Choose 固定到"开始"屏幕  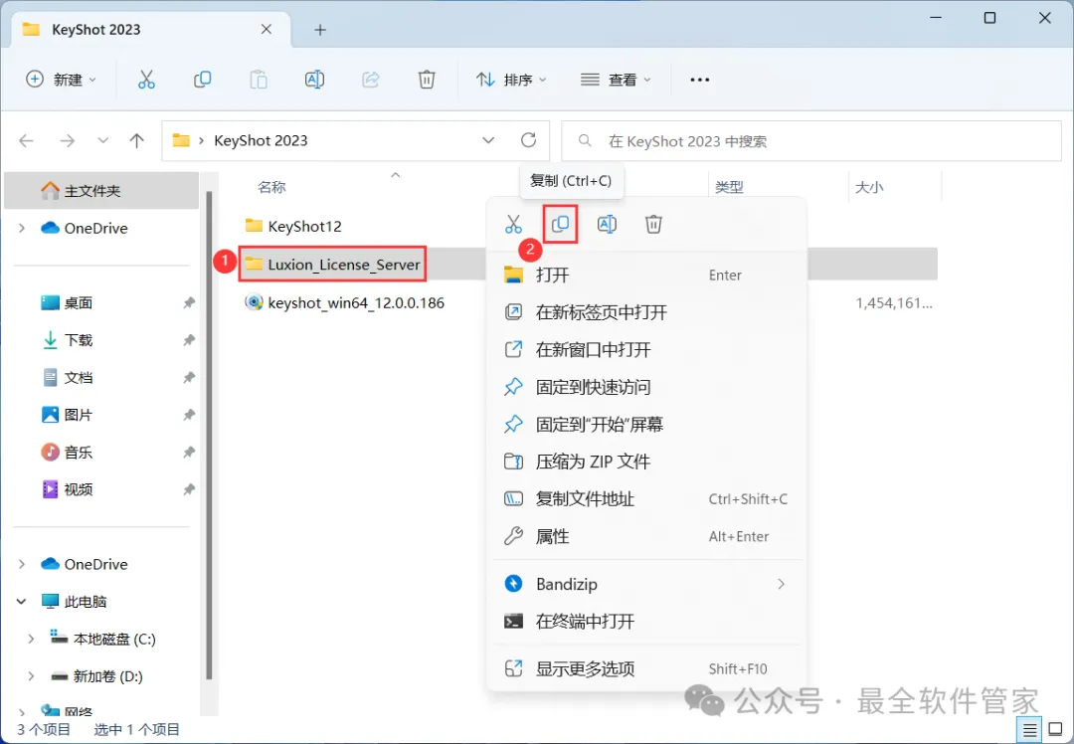(647, 425)
